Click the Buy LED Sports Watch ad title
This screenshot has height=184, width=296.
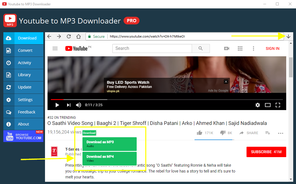[x=128, y=82]
